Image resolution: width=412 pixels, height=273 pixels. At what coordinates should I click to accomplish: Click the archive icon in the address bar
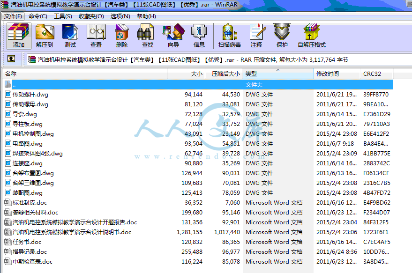point(32,59)
